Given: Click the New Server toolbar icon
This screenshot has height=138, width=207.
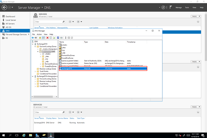Looking at the screenshot, I should click(66, 38).
